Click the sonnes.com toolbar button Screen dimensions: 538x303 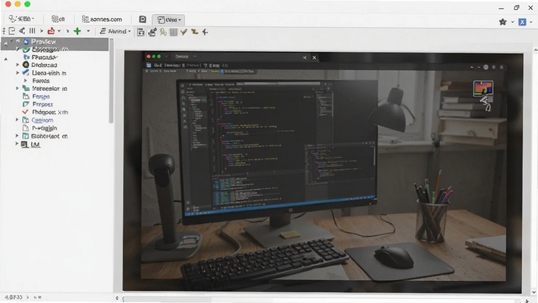[102, 20]
